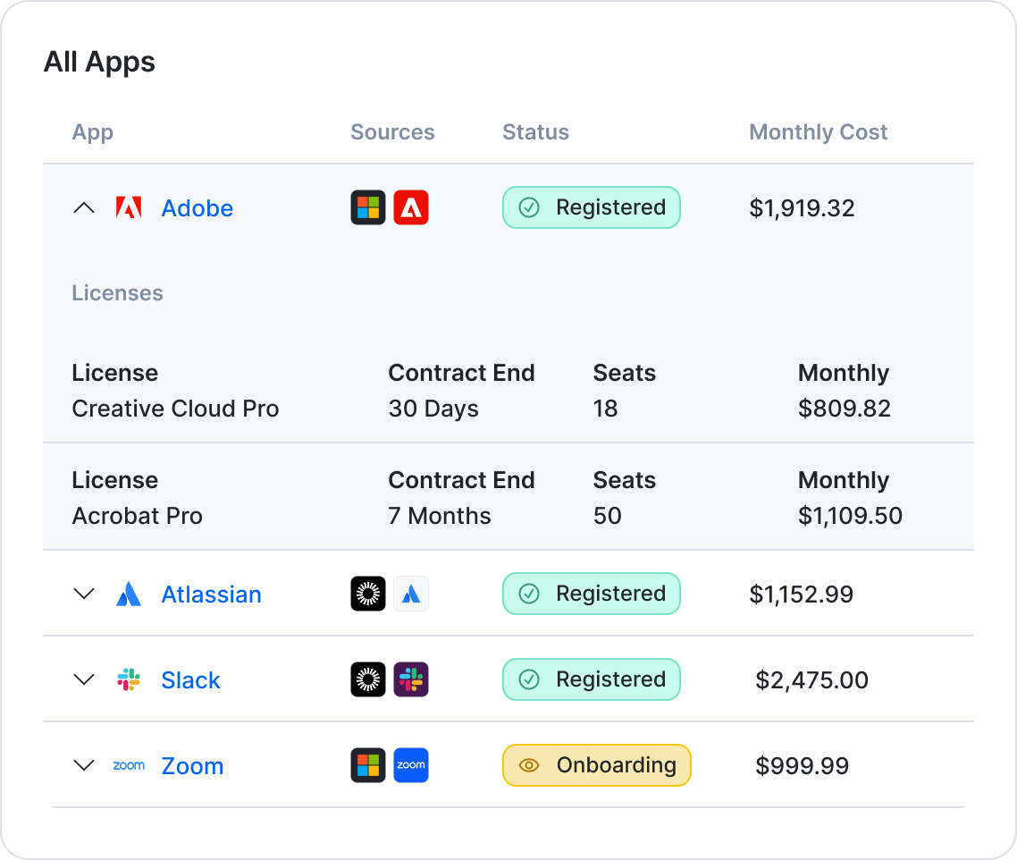Sort by the Sources column header
1017x860 pixels.
(x=392, y=131)
